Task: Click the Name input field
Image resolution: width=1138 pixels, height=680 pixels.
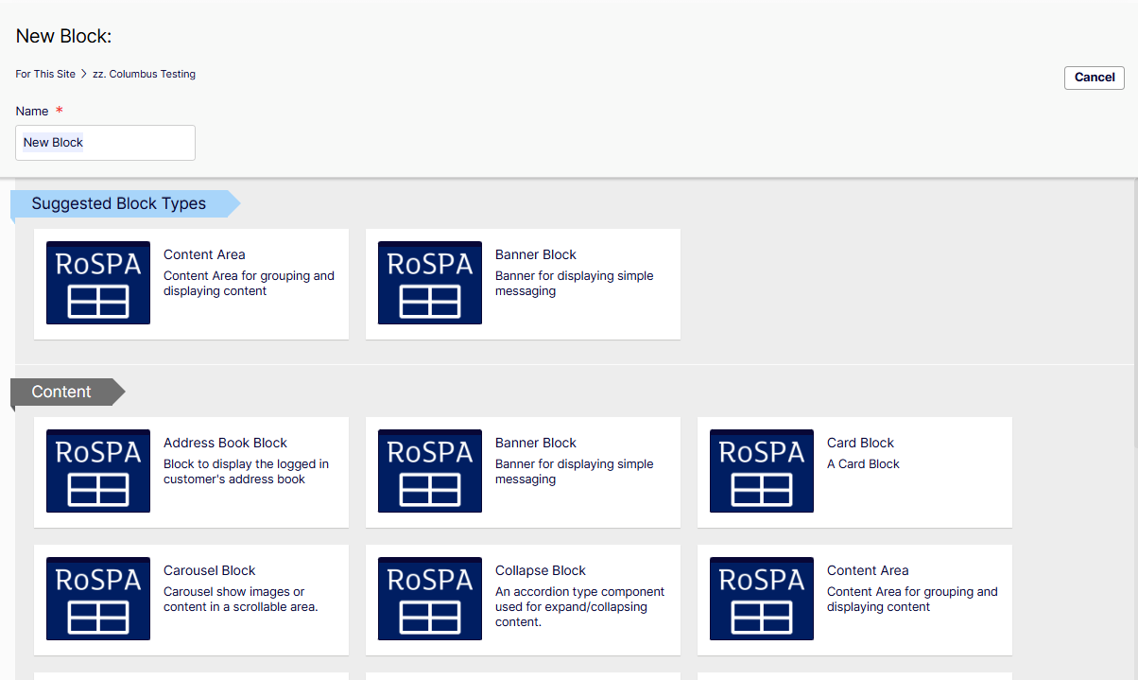Action: (x=106, y=143)
